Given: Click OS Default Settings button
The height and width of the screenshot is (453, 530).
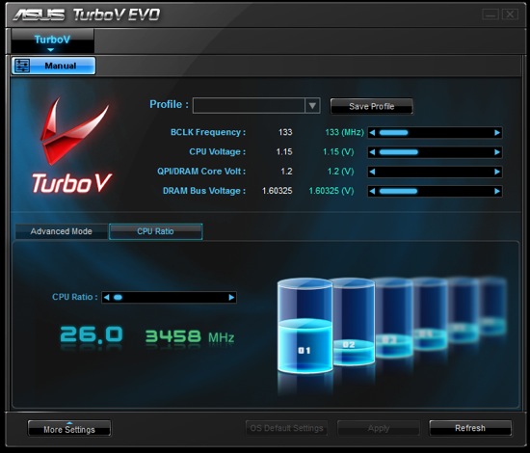Looking at the screenshot, I should [286, 428].
